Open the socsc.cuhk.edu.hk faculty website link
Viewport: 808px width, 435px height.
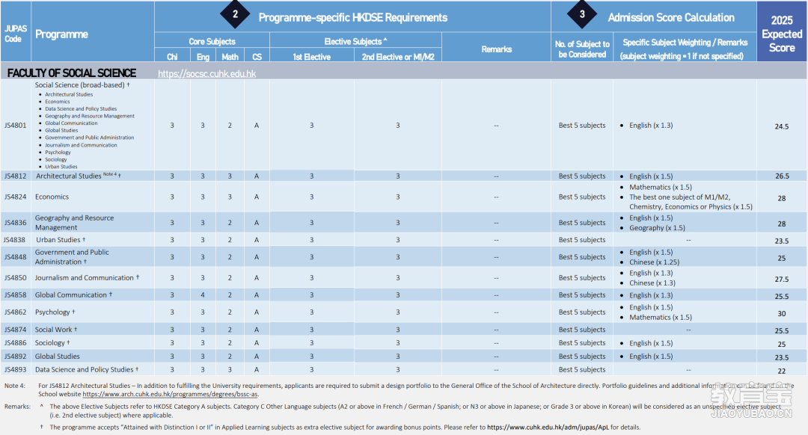(x=206, y=73)
